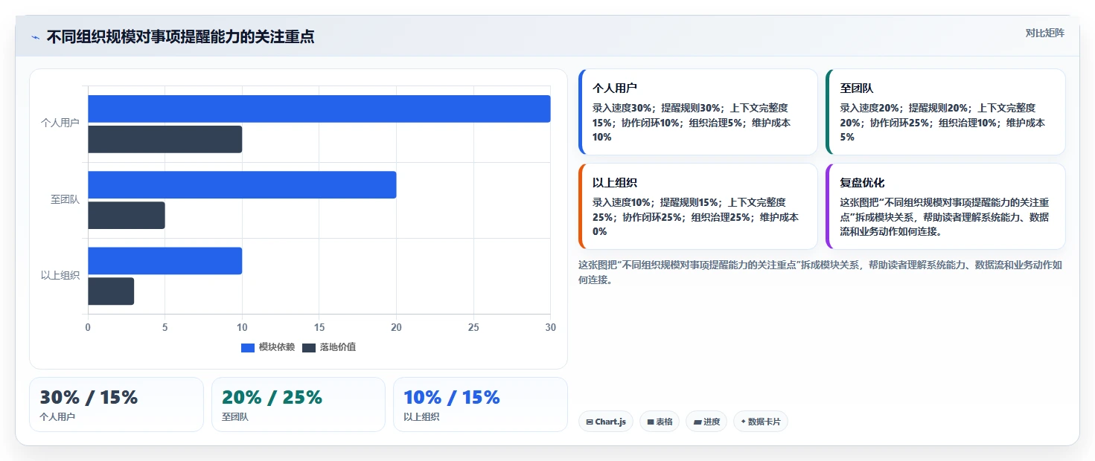1095x461 pixels.
Task: Open the 以上组织 card heading on the right
Action: pyautogui.click(x=615, y=182)
